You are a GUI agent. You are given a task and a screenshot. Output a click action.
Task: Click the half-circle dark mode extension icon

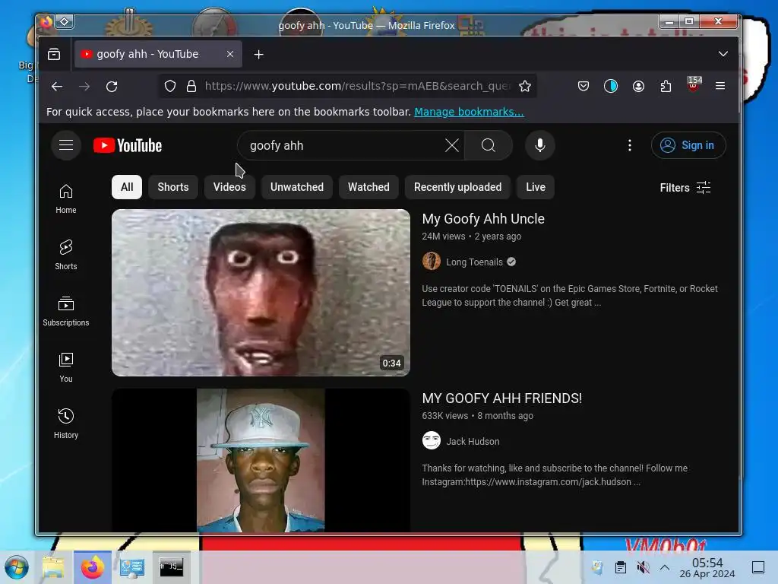(x=611, y=87)
